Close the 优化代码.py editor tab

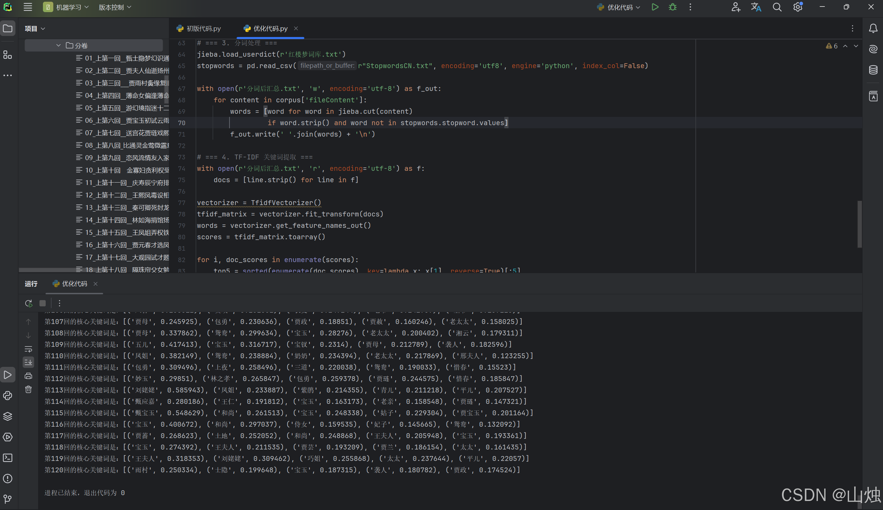point(296,28)
